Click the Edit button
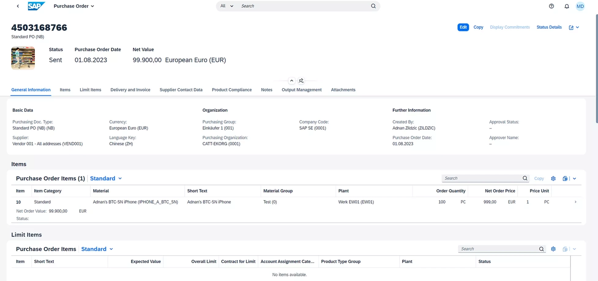 pyautogui.click(x=463, y=27)
